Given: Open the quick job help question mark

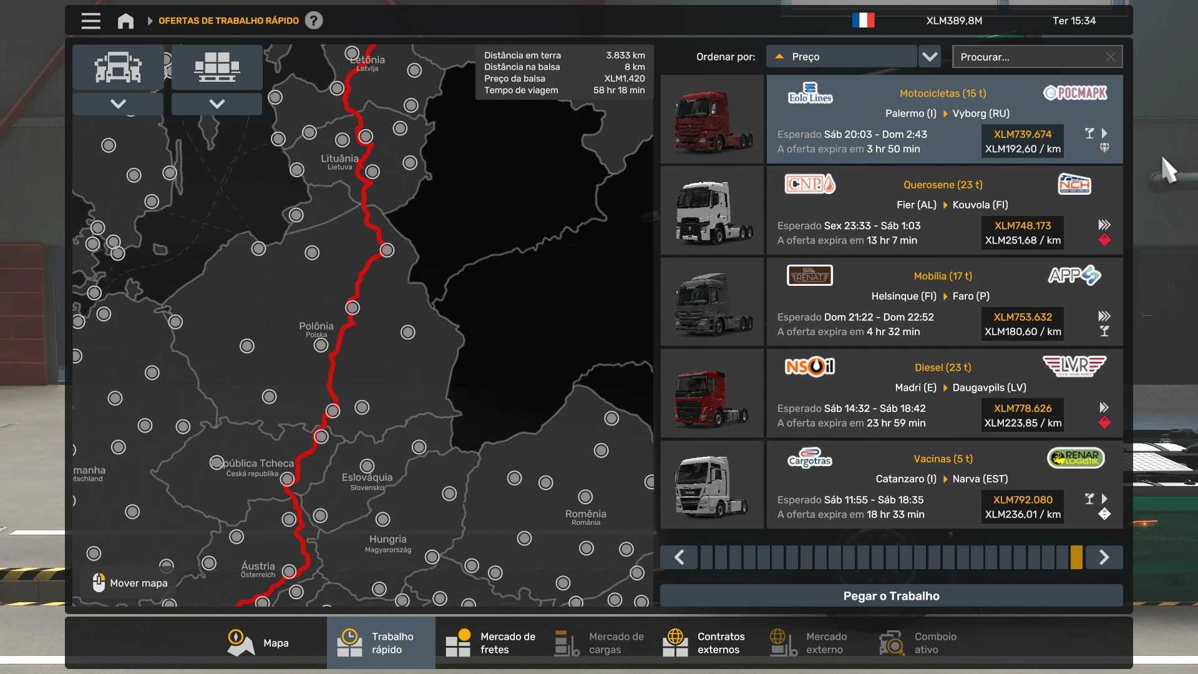Looking at the screenshot, I should point(314,21).
